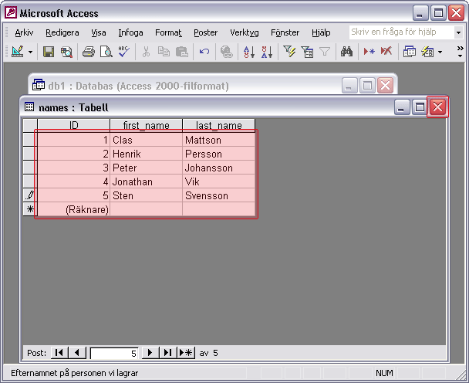Click the Save icon in toolbar
469x383 pixels.
coord(49,52)
